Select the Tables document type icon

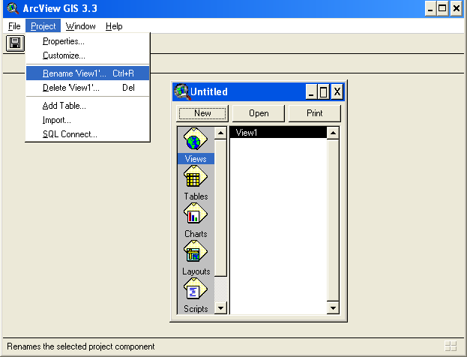point(196,178)
